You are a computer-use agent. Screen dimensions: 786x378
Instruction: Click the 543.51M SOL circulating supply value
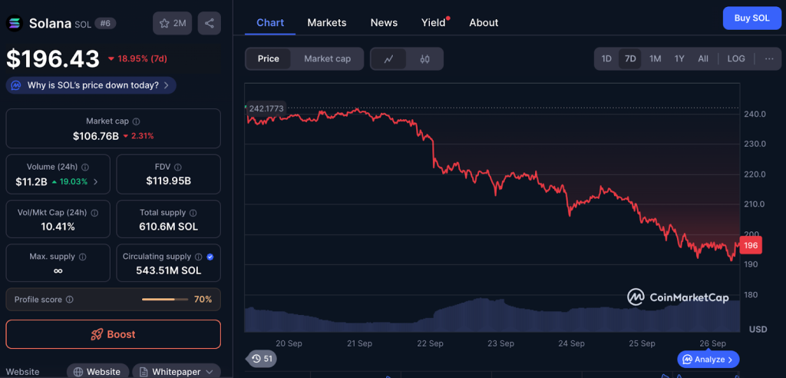tap(168, 270)
